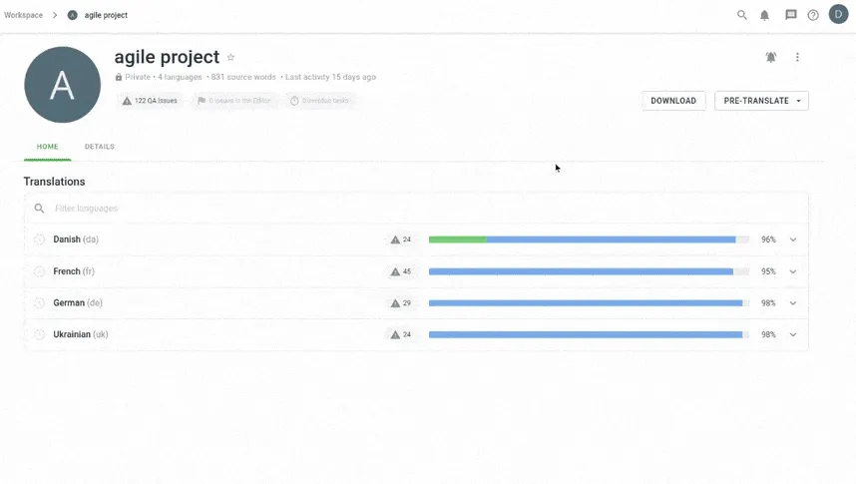The width and height of the screenshot is (856, 484).
Task: Open search with the magnifier icon
Action: (741, 15)
